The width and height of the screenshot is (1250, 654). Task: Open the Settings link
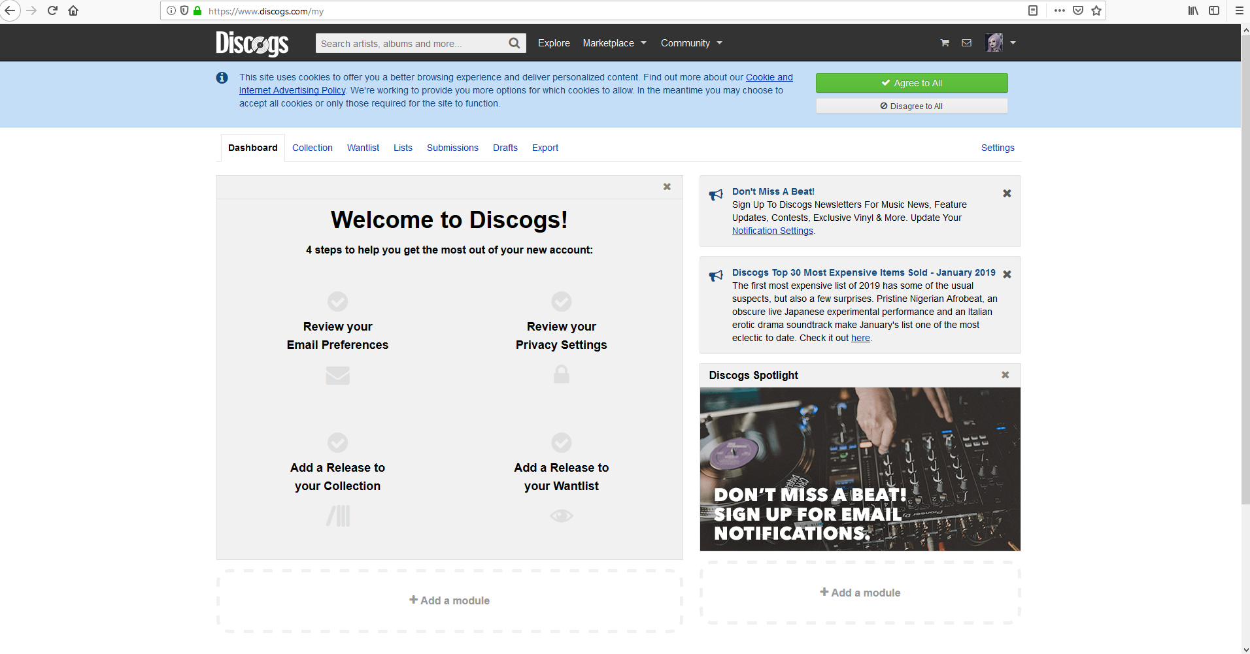pyautogui.click(x=998, y=148)
